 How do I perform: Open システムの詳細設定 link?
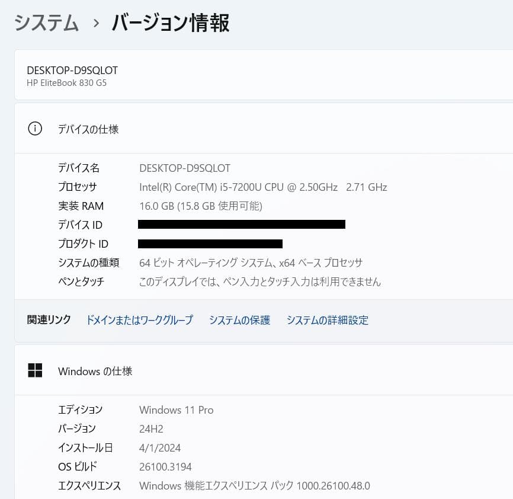[x=328, y=319]
